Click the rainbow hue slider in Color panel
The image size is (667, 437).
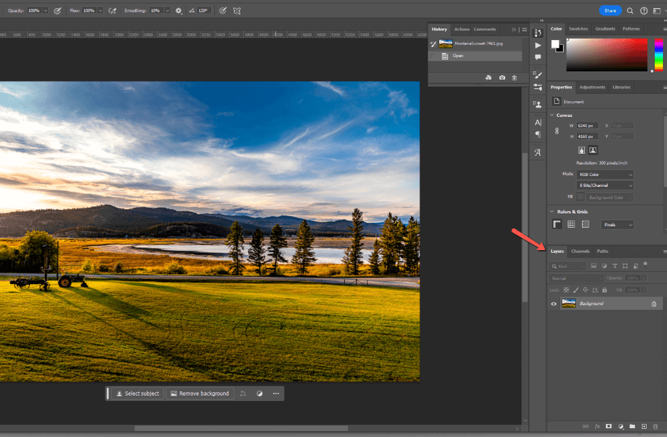[x=659, y=54]
